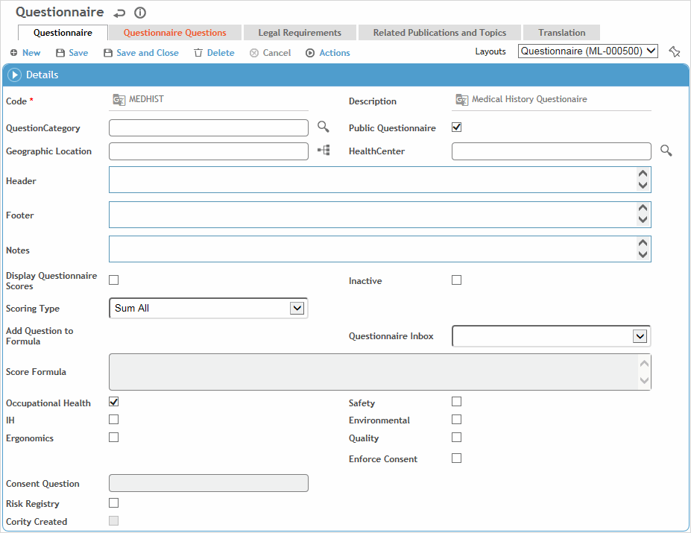691x533 pixels.
Task: Click the Delete text button
Action: [x=221, y=53]
